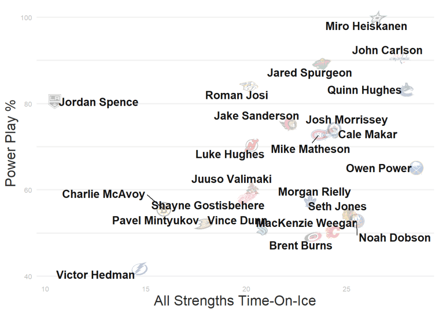Screen dimensions: 439x313
Task: Click the New Jersey Devils logo
Action: (x=252, y=145)
